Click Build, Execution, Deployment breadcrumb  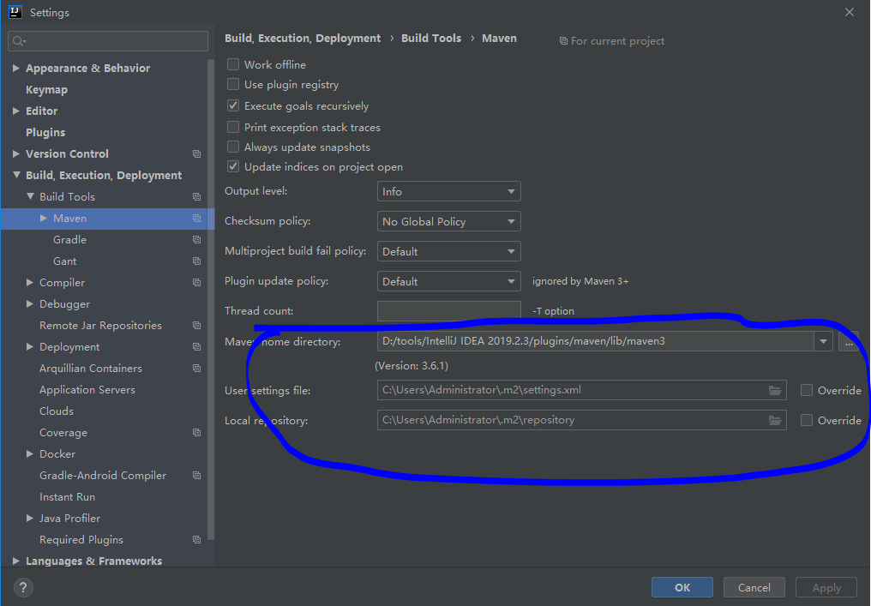pyautogui.click(x=303, y=39)
